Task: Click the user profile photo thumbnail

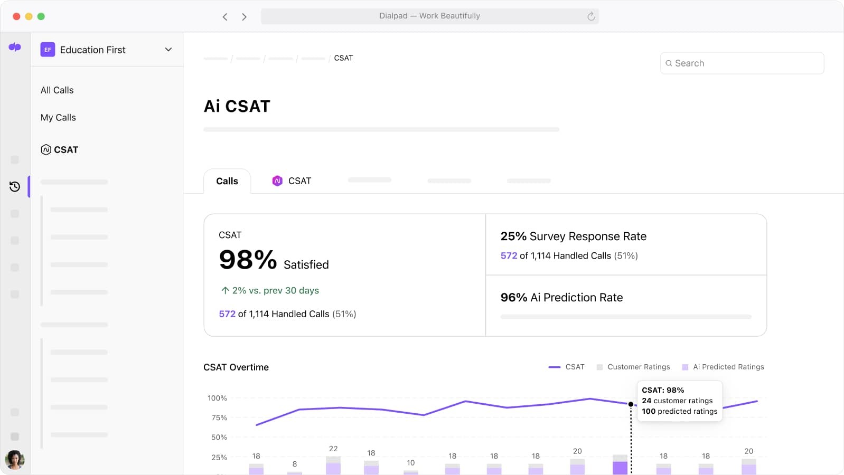Action: 15,460
